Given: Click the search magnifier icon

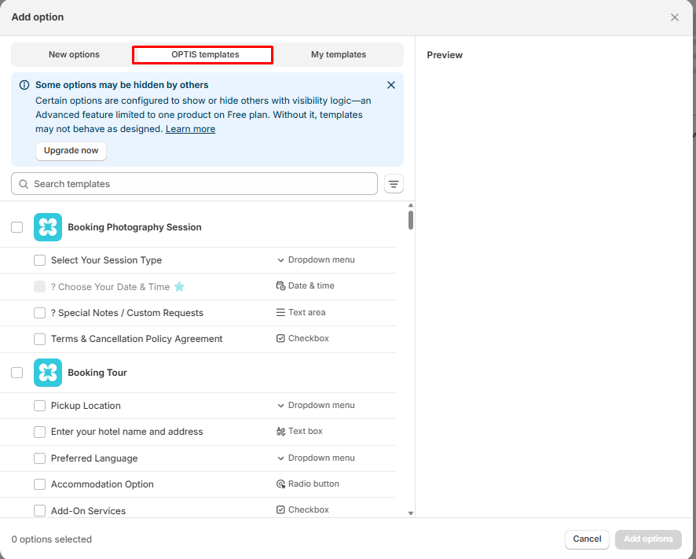Looking at the screenshot, I should point(24,184).
